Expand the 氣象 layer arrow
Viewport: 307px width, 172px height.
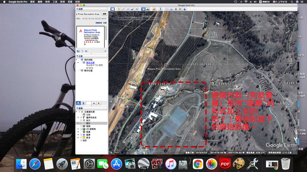(78, 132)
